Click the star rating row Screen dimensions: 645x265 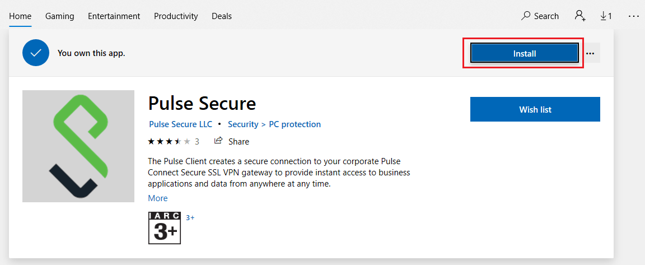click(x=169, y=141)
